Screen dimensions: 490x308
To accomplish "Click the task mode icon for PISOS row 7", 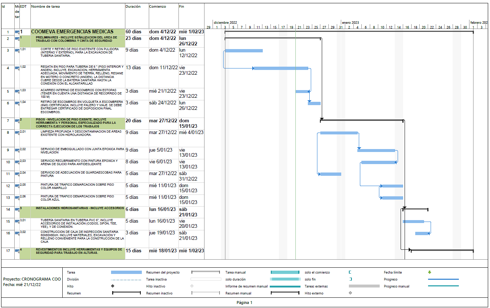I will coord(17,120).
